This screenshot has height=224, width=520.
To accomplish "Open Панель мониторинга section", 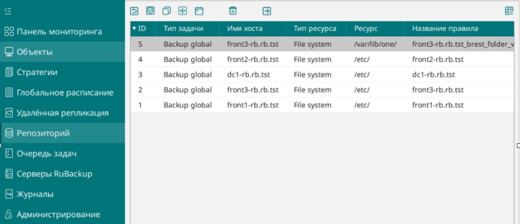I will pos(62,32).
